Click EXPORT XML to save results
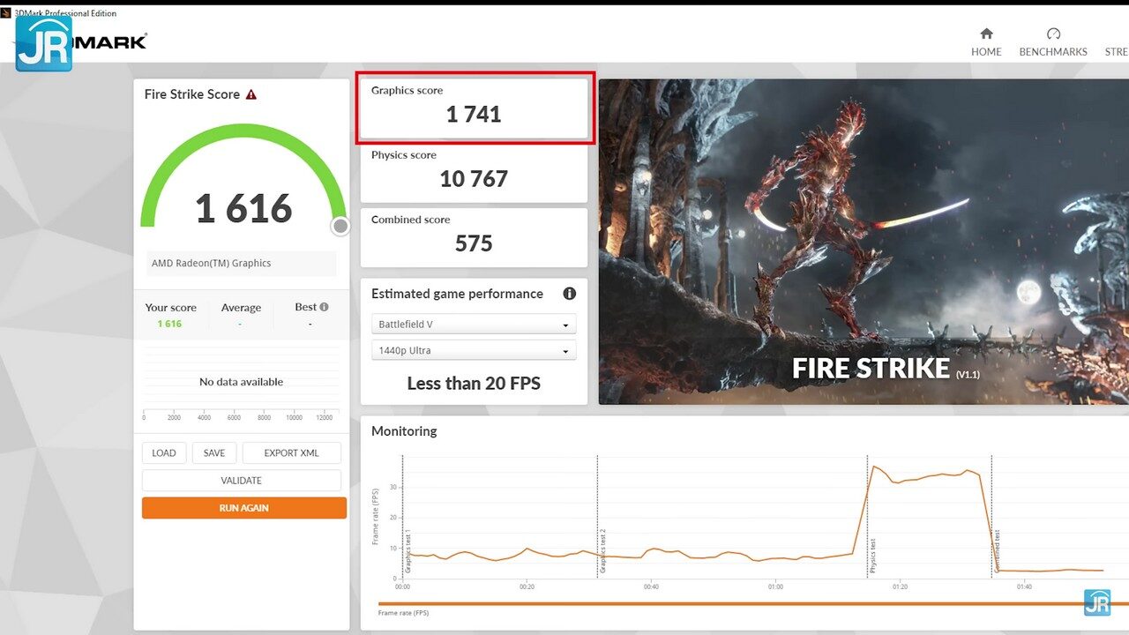 [291, 452]
